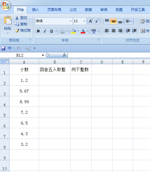Toggle middle vertical alignment

(113, 21)
